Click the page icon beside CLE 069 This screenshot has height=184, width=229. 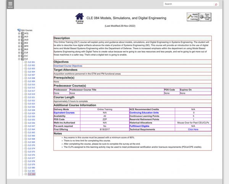[x=26, y=142]
